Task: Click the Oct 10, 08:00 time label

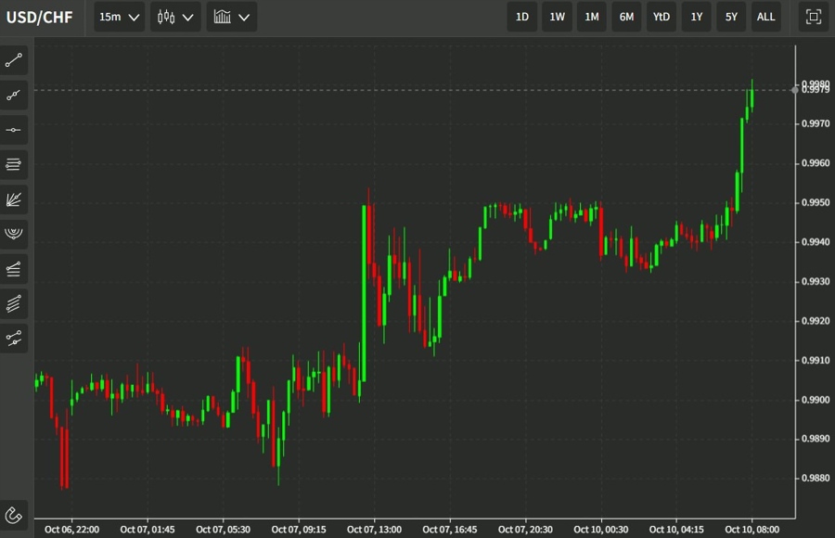Action: (x=751, y=530)
